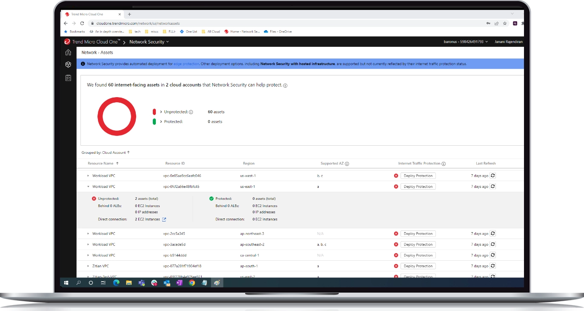
Task: Expand row vpc-3acede5d
Action: pyautogui.click(x=88, y=245)
